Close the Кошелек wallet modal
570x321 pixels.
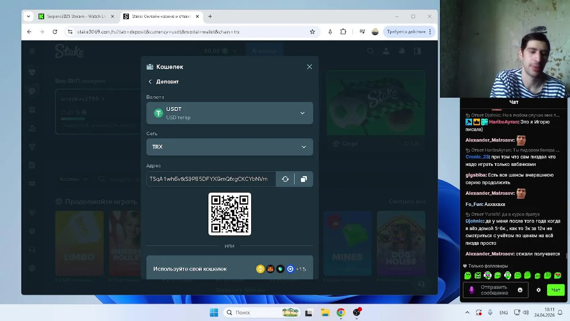309,67
